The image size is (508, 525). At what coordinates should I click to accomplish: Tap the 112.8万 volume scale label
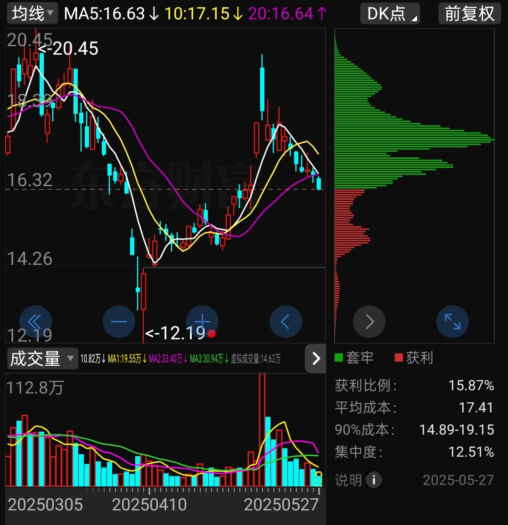(35, 388)
